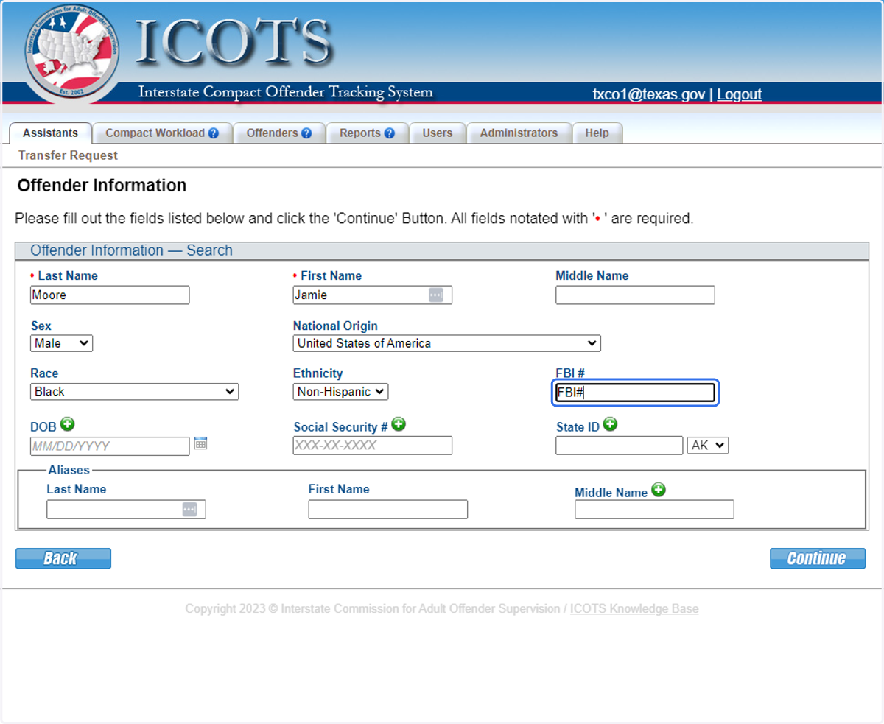Click the DOB date input field
The image size is (884, 724).
pyautogui.click(x=110, y=446)
